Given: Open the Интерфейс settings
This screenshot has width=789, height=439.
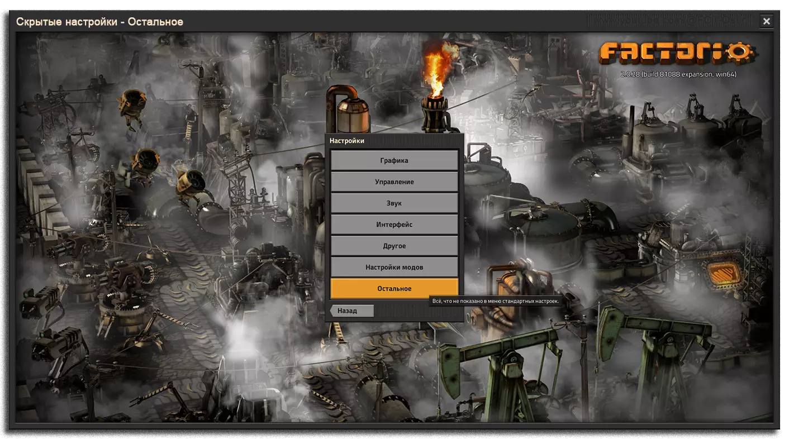Looking at the screenshot, I should [x=394, y=225].
